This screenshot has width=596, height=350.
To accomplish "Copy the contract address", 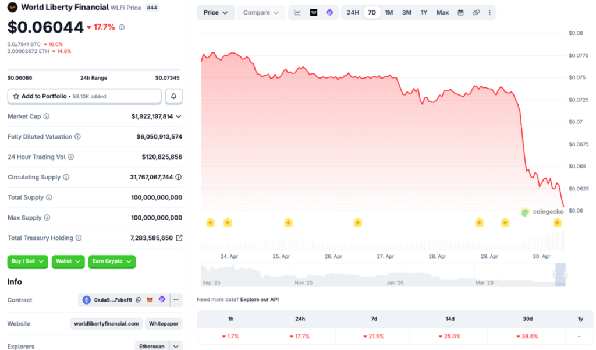I will click(x=139, y=300).
